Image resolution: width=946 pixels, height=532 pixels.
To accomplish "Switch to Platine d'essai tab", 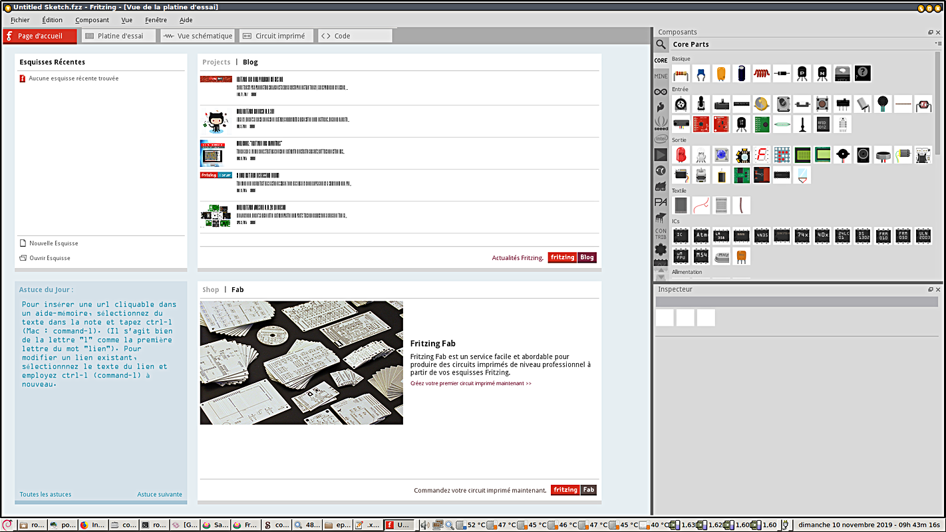I will pos(118,36).
